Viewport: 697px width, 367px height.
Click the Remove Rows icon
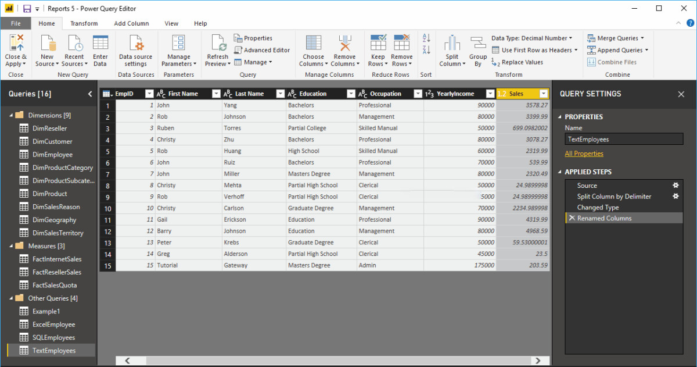(402, 43)
